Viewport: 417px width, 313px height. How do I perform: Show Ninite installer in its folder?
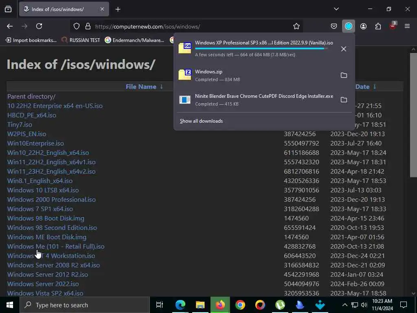344,100
